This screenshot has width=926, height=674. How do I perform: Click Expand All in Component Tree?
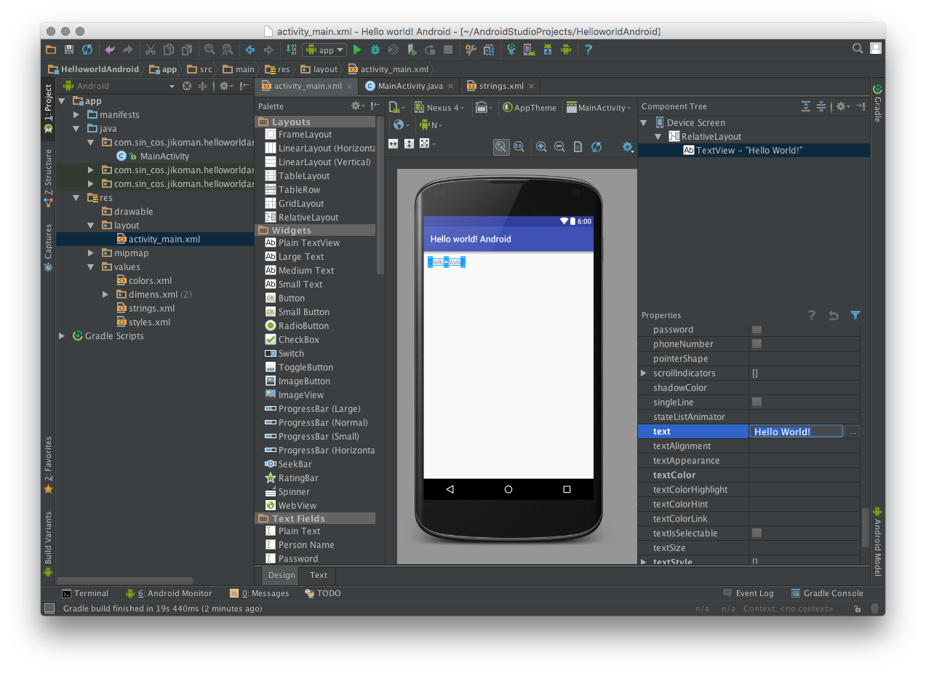[x=806, y=106]
